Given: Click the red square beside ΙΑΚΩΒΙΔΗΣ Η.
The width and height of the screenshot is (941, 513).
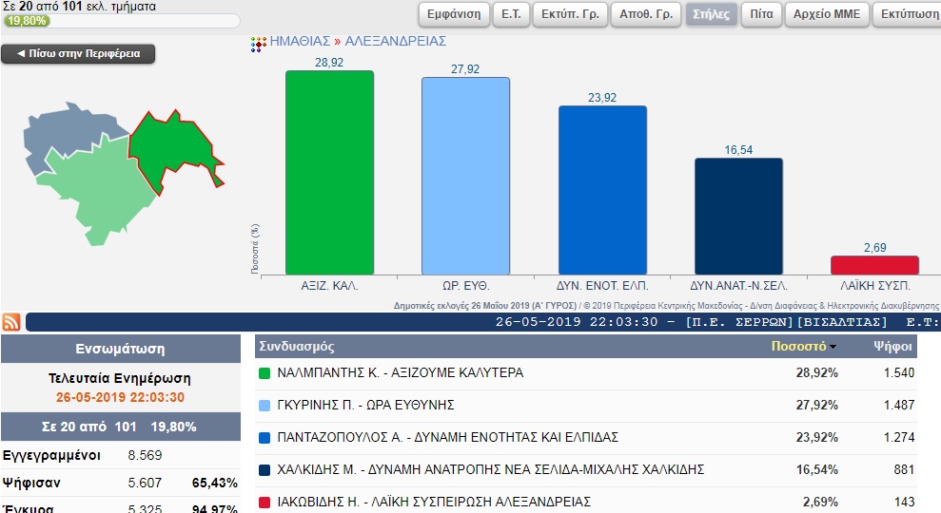Looking at the screenshot, I should click(265, 502).
